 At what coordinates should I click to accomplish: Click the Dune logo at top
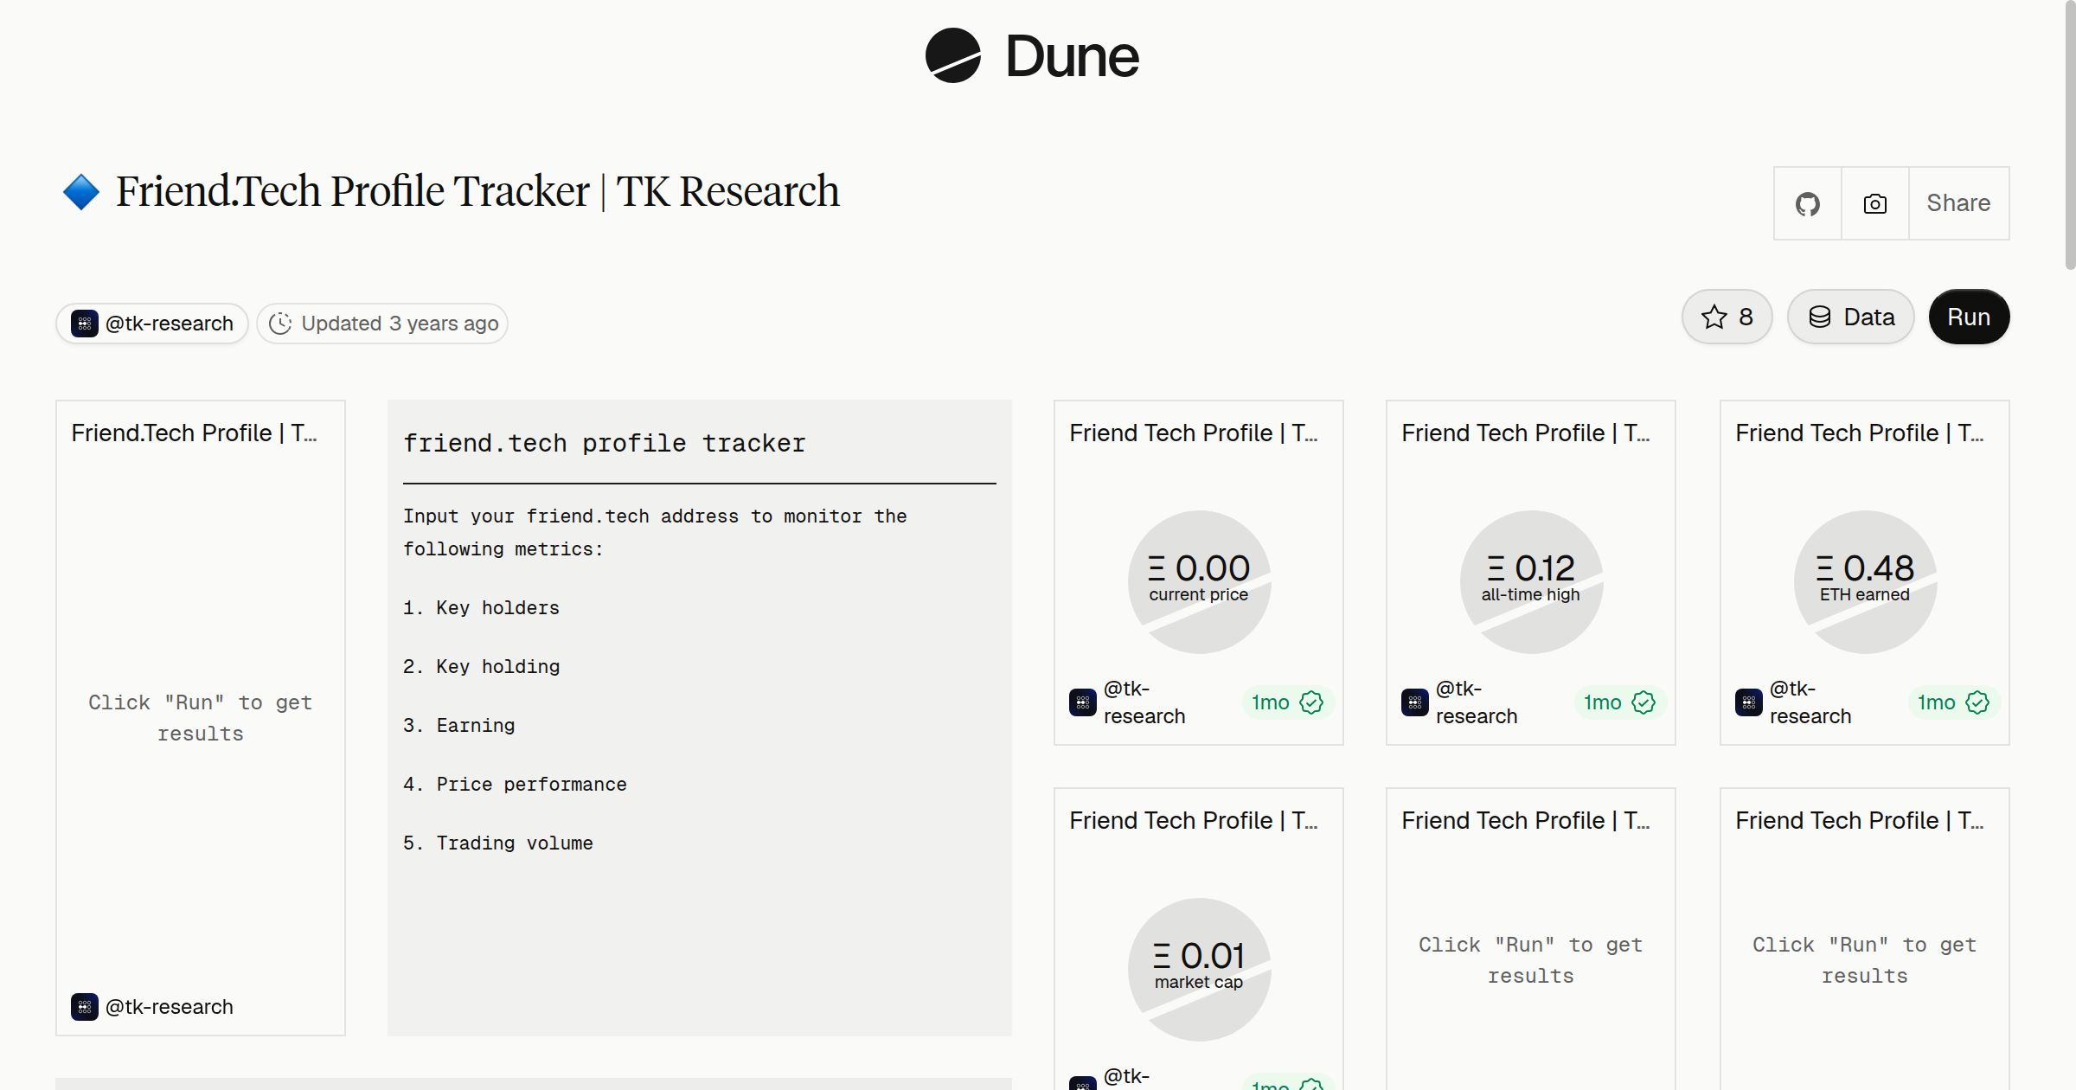1032,56
